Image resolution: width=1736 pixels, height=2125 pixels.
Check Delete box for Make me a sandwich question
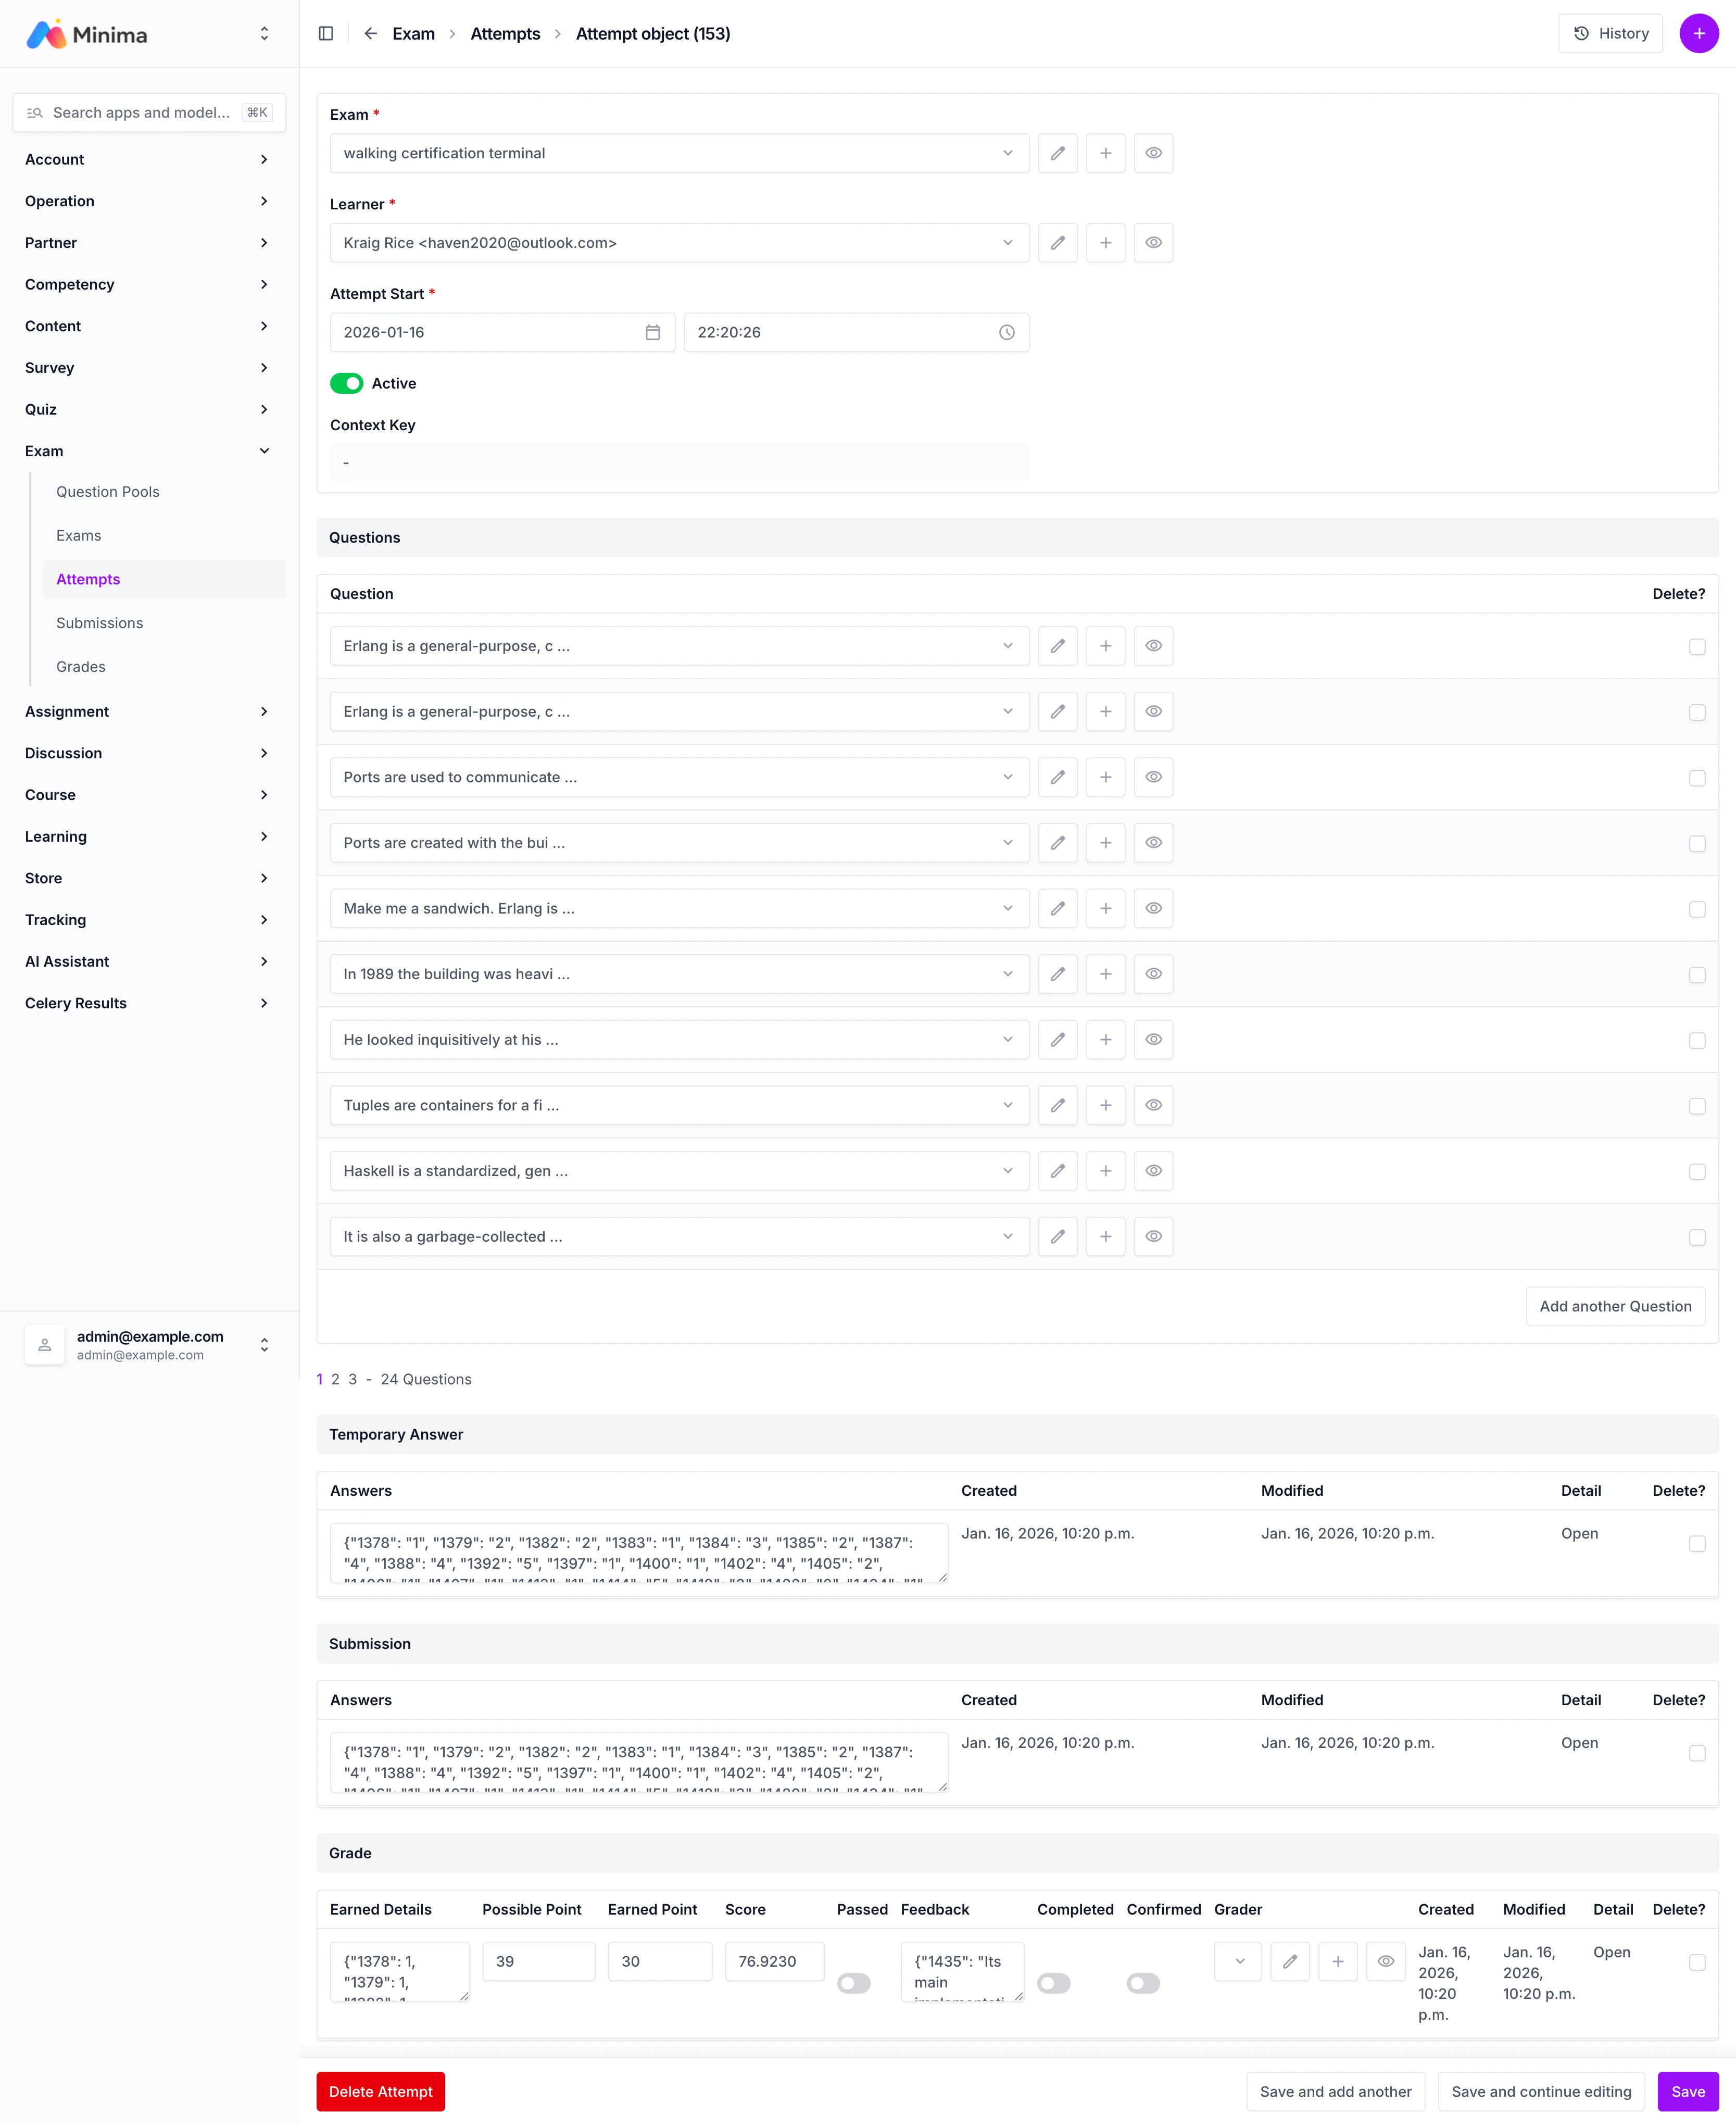point(1696,909)
